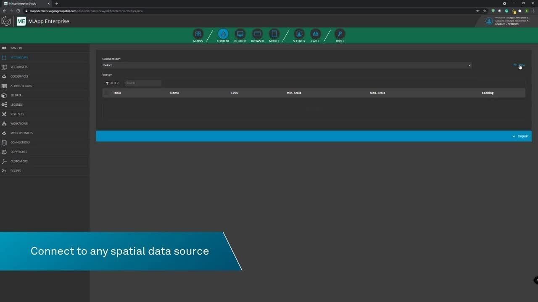538x302 pixels.
Task: Click the Import button
Action: click(521, 136)
